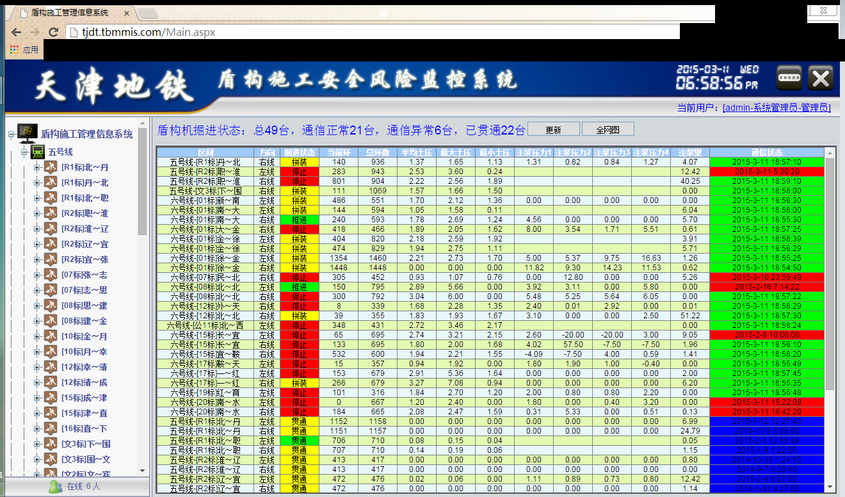
Task: Open a new browser tab
Action: pyautogui.click(x=148, y=13)
